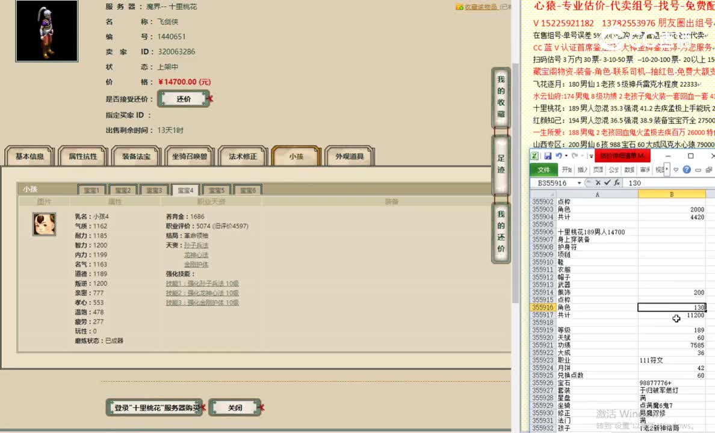Open the 足迹 footprints side button

click(501, 164)
